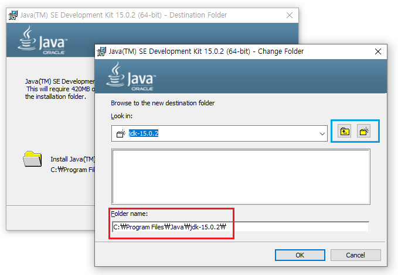
Task: Click the empty folder list area
Action: click(x=241, y=177)
